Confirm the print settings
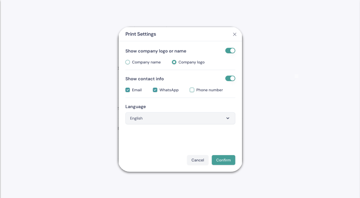This screenshot has height=198, width=360. [x=223, y=160]
